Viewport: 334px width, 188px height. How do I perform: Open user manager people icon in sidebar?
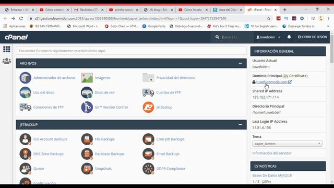[x=7, y=61]
